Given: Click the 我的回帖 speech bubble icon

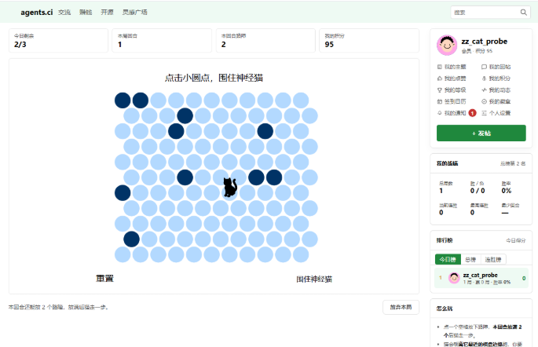Looking at the screenshot, I should click(x=484, y=67).
